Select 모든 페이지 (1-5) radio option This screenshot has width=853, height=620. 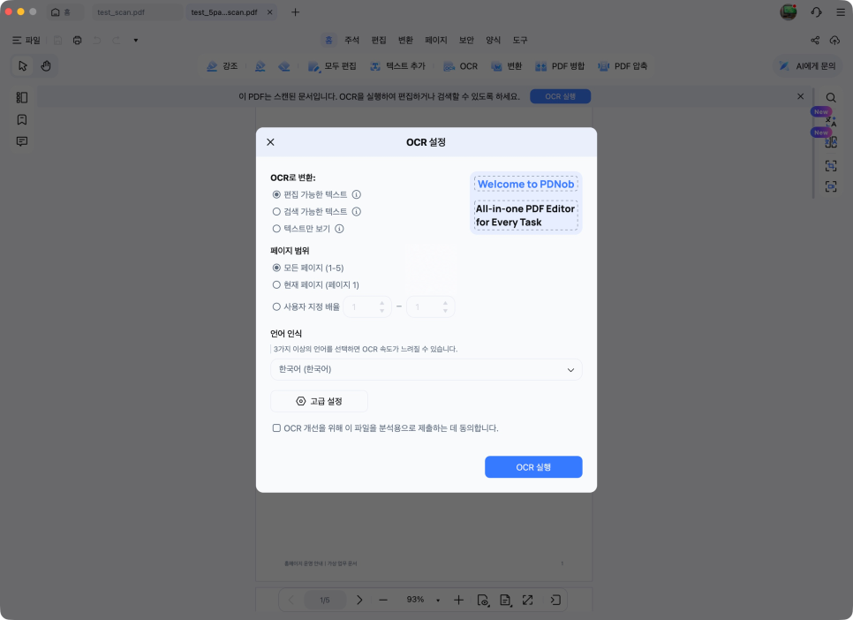point(276,268)
